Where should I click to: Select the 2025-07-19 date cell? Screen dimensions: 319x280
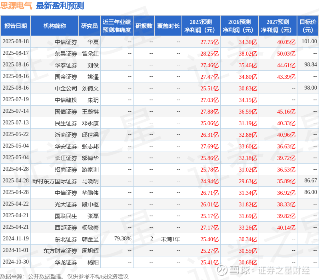point(16,99)
